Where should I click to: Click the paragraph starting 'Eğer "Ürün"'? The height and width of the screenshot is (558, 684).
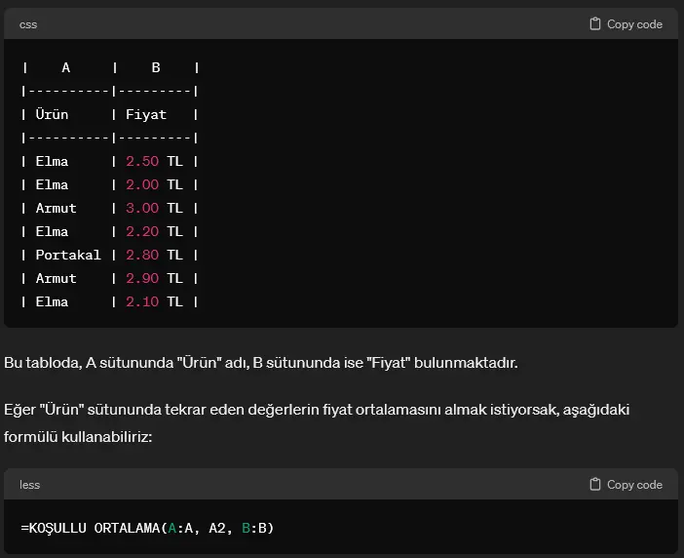(317, 423)
